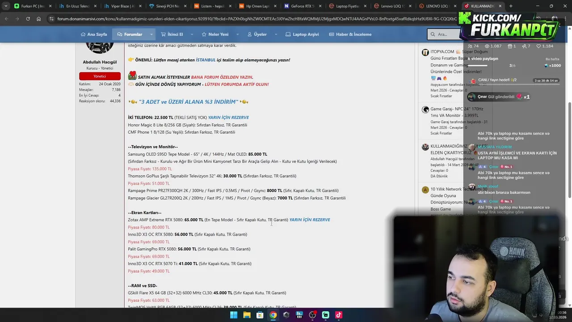Click İSTANBUL link in post
The image size is (572, 322).
[206, 60]
